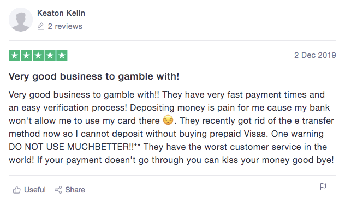Click the first line of the review body
The height and width of the screenshot is (205, 345).
point(166,95)
